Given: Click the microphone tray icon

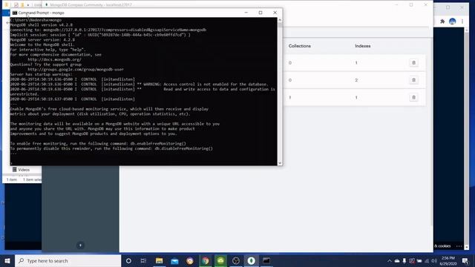Looking at the screenshot, I should 404,260.
